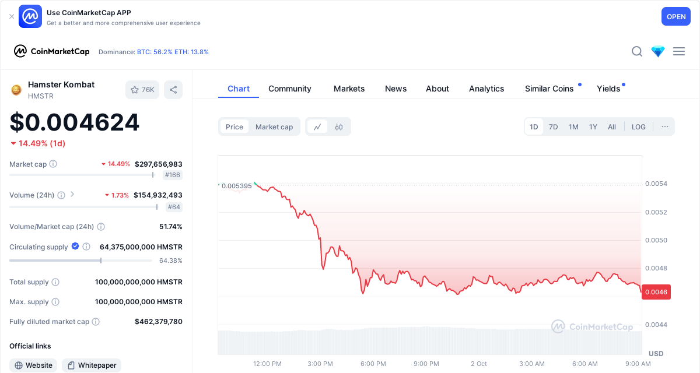Open the hamburger menu

(679, 51)
